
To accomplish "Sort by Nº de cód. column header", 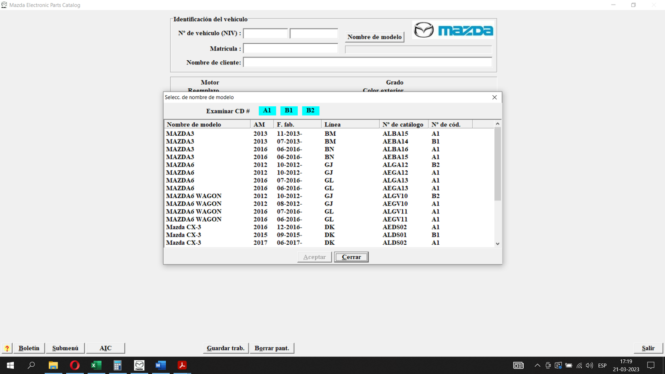I will [450, 124].
